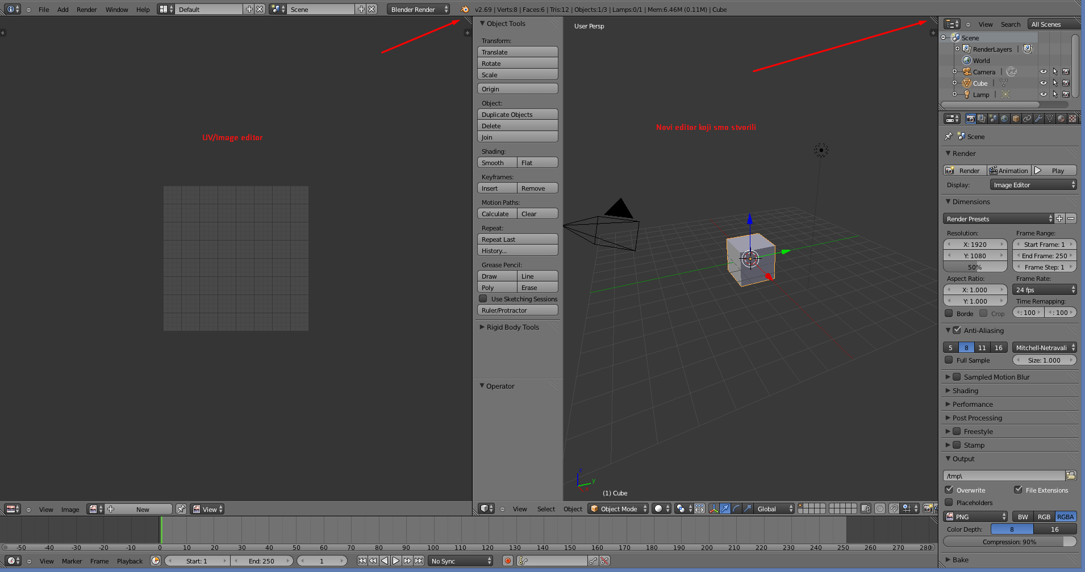Screen dimensions: 1085x572
Task: Toggle Lamp visibility eye icon
Action: (x=1044, y=94)
